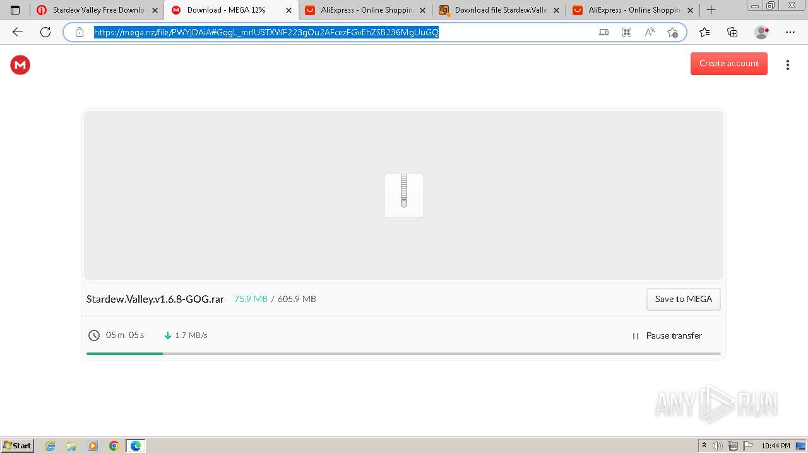Close the Download - MEGA tab
The image size is (808, 454).
(289, 10)
